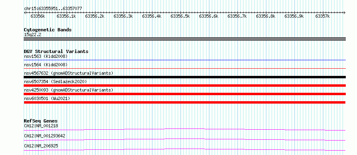Click the 15q22.2 band label

32,35
